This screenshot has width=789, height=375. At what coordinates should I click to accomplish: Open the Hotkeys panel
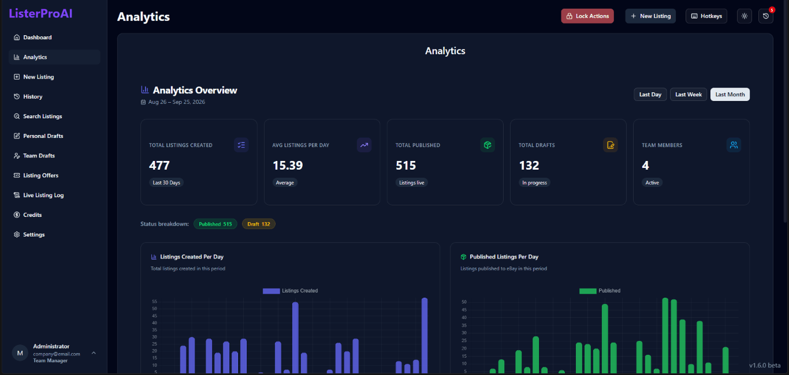click(706, 16)
